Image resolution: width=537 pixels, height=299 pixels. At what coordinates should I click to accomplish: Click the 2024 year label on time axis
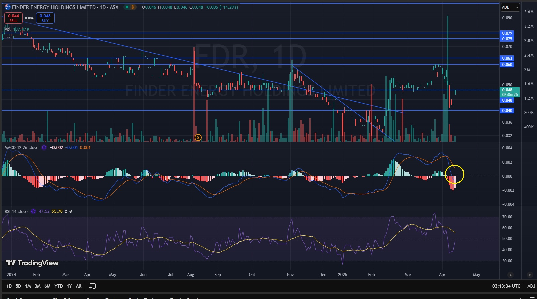coord(11,275)
